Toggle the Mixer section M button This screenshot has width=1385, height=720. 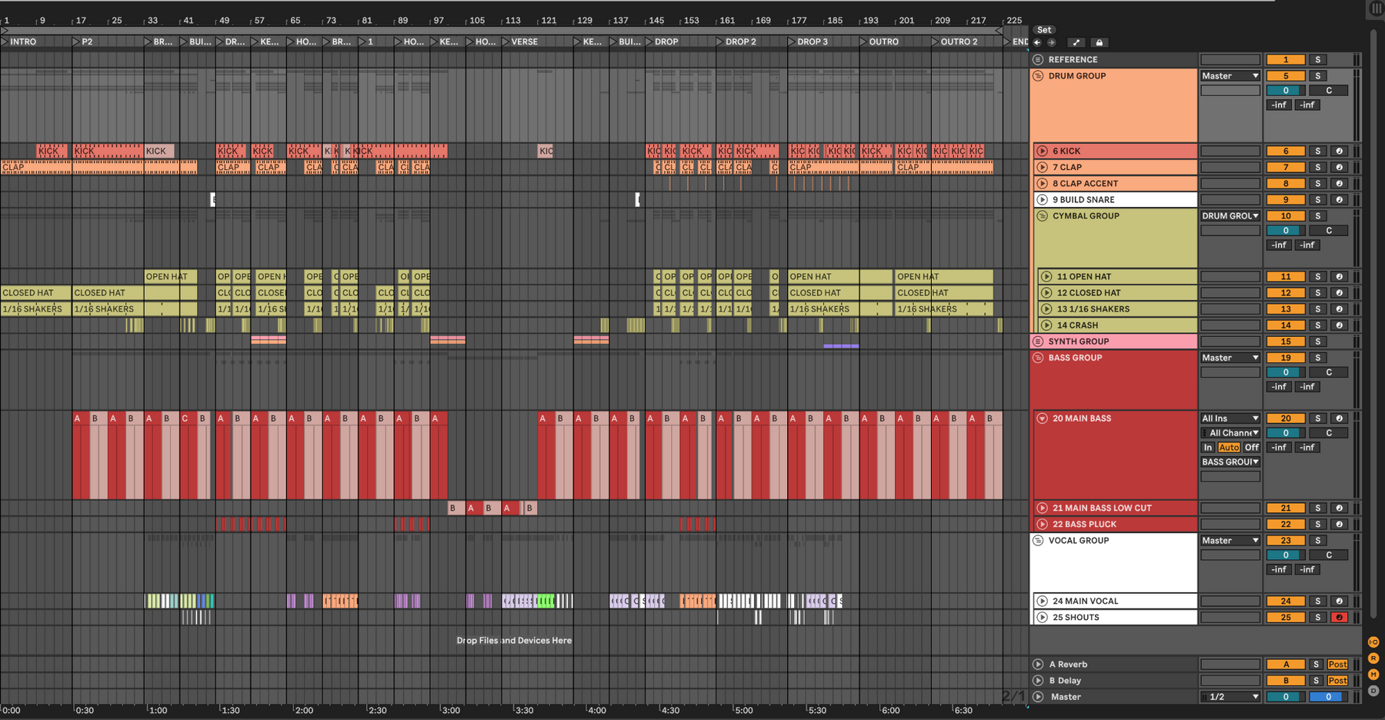click(1373, 675)
